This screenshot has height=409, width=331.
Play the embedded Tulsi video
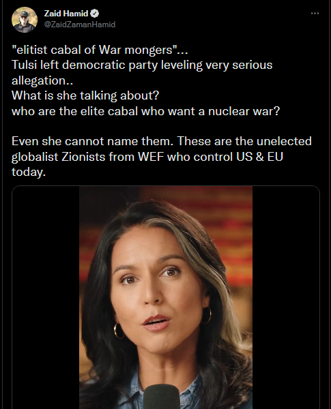click(x=166, y=297)
